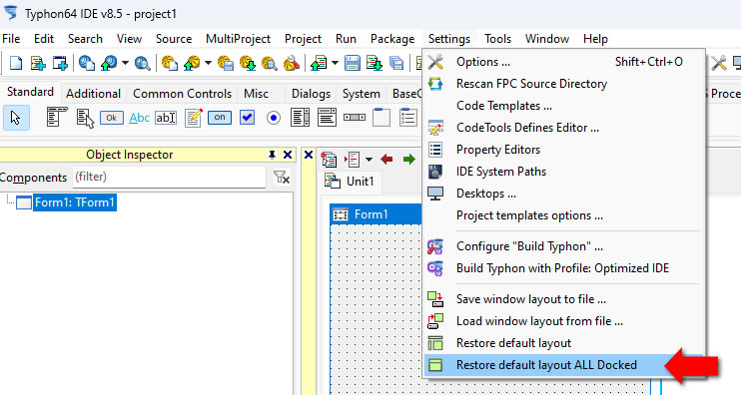Pick the TButton 'Ok' component icon
This screenshot has height=395, width=741.
pyautogui.click(x=112, y=118)
